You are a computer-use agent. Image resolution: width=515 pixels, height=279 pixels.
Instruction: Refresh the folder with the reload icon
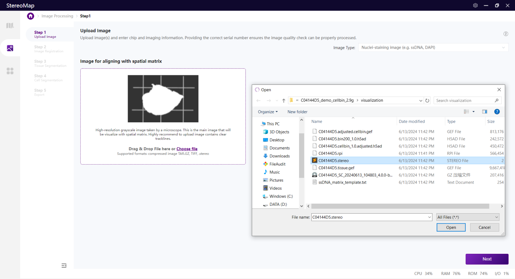(427, 100)
